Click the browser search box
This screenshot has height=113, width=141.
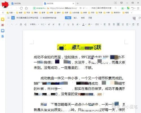pyautogui.click(x=102, y=8)
